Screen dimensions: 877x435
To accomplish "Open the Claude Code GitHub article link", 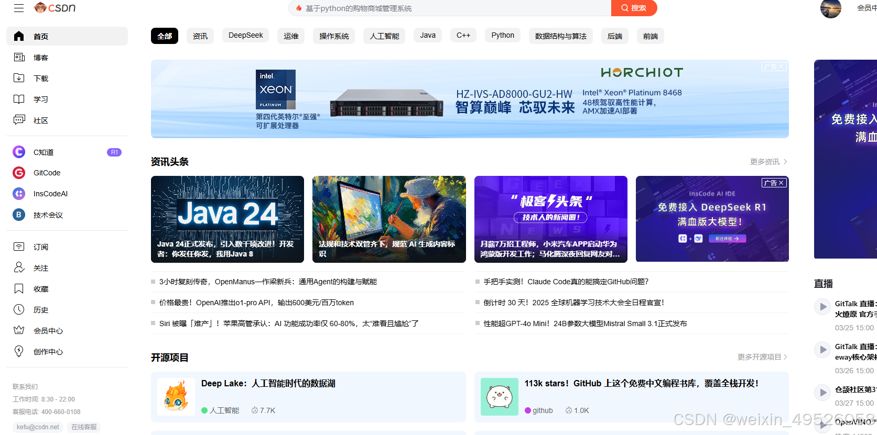I will (566, 282).
